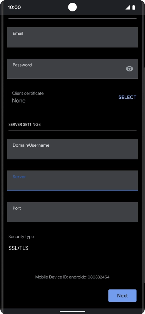Continue setup with the Next button
145x314 pixels.
(x=122, y=296)
